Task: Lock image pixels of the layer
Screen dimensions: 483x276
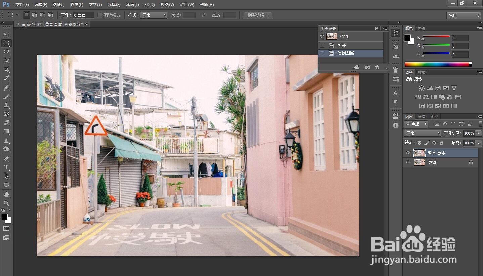Action: (x=427, y=143)
